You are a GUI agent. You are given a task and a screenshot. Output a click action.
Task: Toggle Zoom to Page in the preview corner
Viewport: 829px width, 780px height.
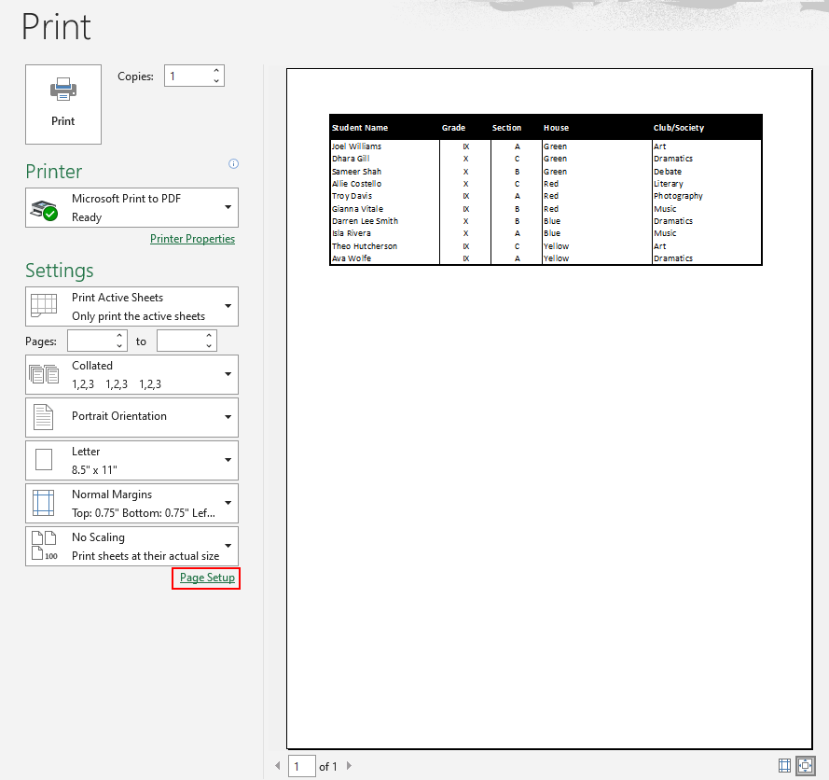(x=807, y=765)
